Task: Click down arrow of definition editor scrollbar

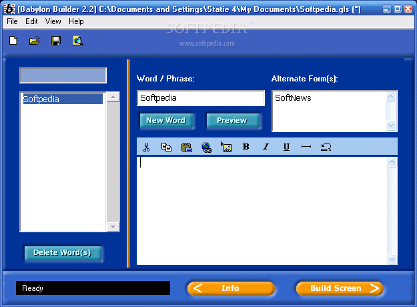Action: coord(392,260)
